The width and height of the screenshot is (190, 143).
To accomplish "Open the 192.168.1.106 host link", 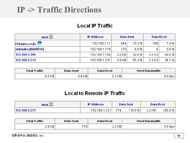I will [26, 55].
